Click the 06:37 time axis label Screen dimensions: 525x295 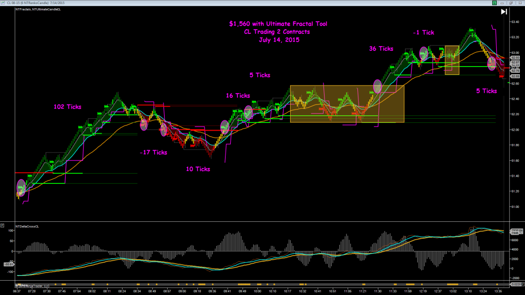pyautogui.click(x=17, y=291)
